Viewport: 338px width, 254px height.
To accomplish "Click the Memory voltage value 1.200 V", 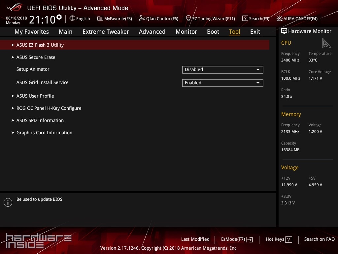I will [x=315, y=132].
